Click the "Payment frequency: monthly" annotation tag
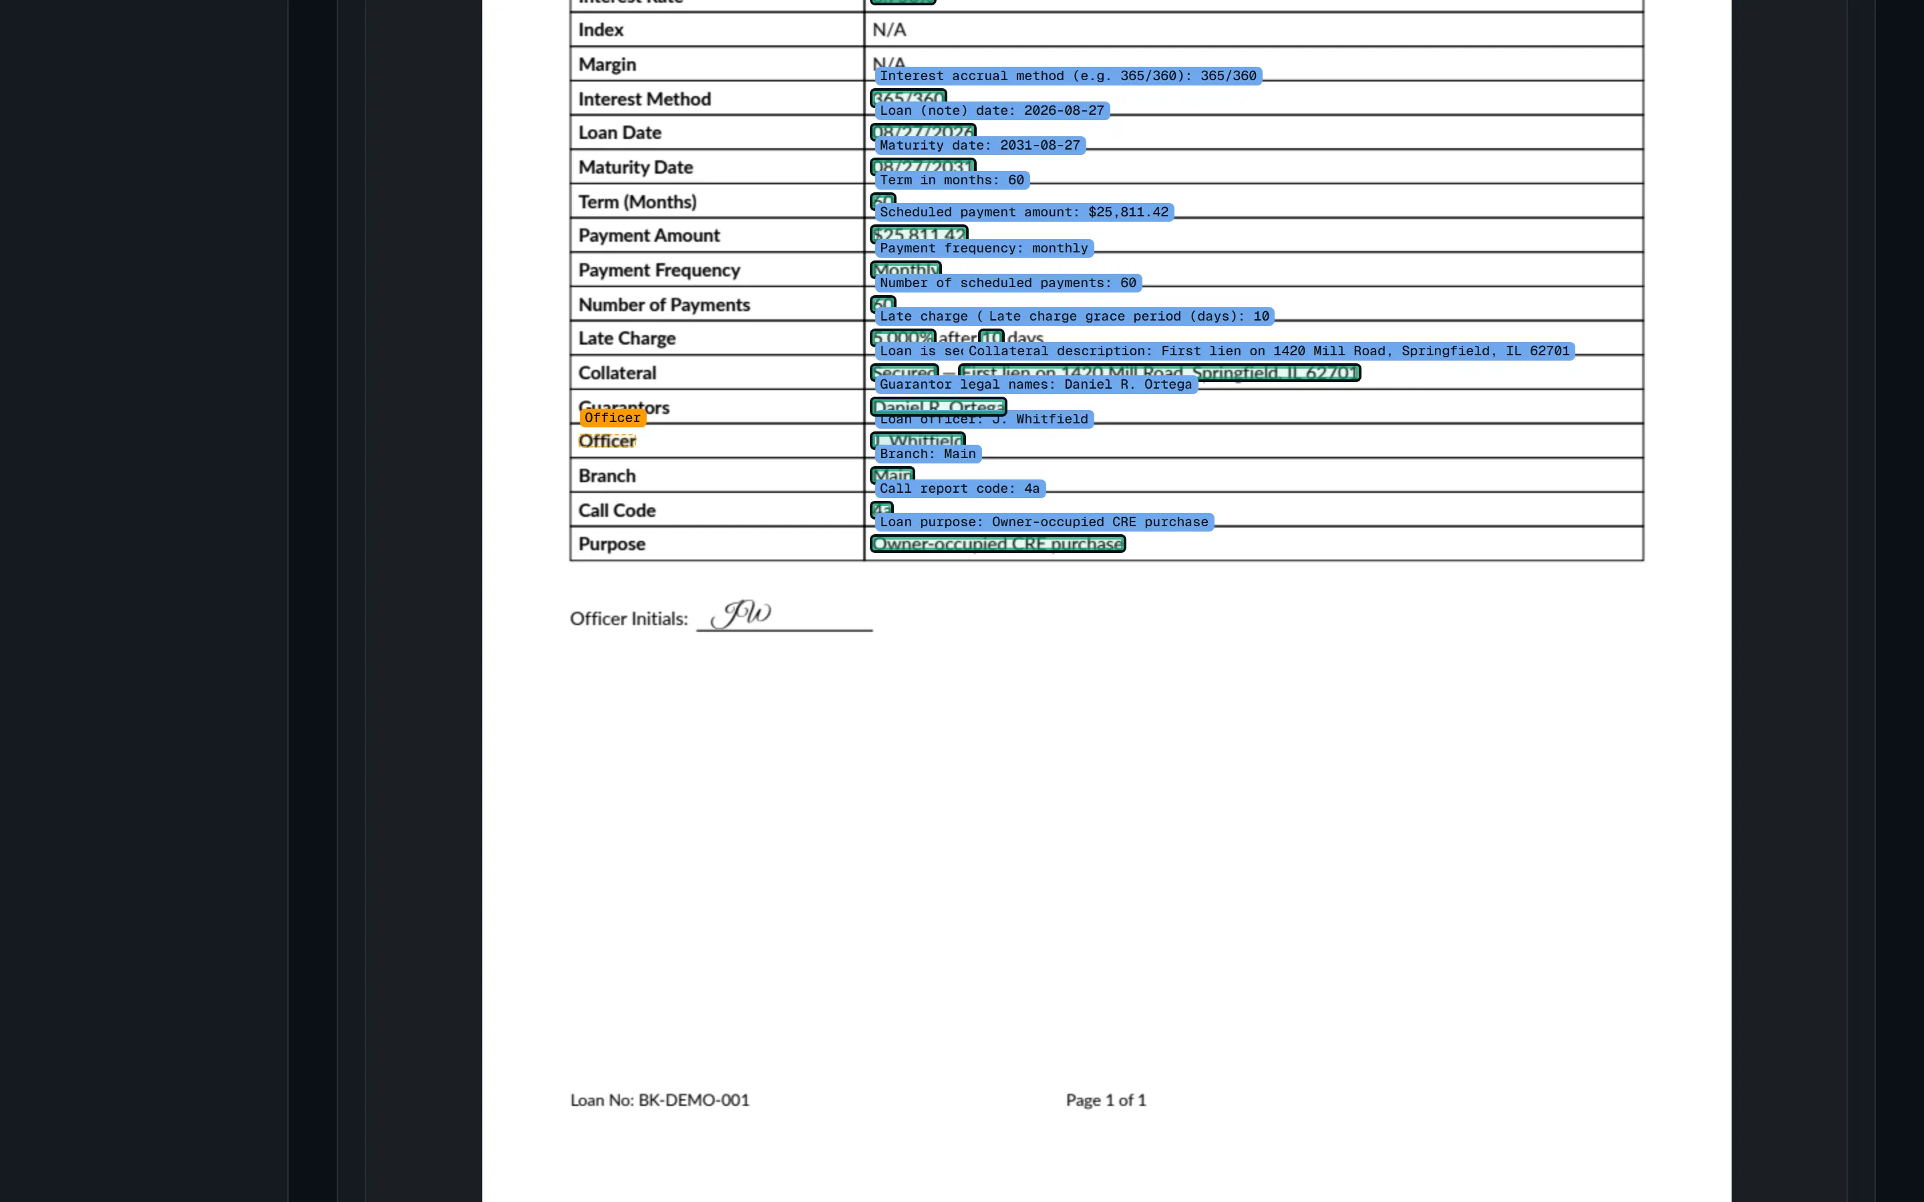 click(983, 249)
